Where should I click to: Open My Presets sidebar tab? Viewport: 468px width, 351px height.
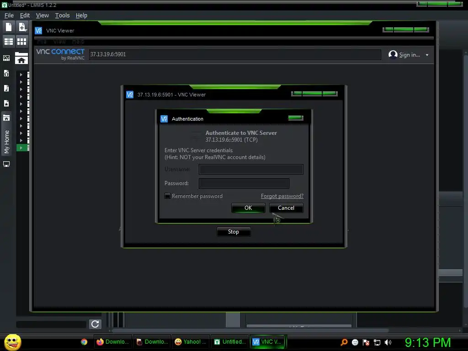[6, 103]
